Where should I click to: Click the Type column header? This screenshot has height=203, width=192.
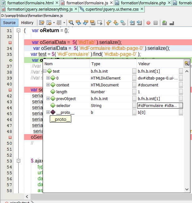click(113, 64)
